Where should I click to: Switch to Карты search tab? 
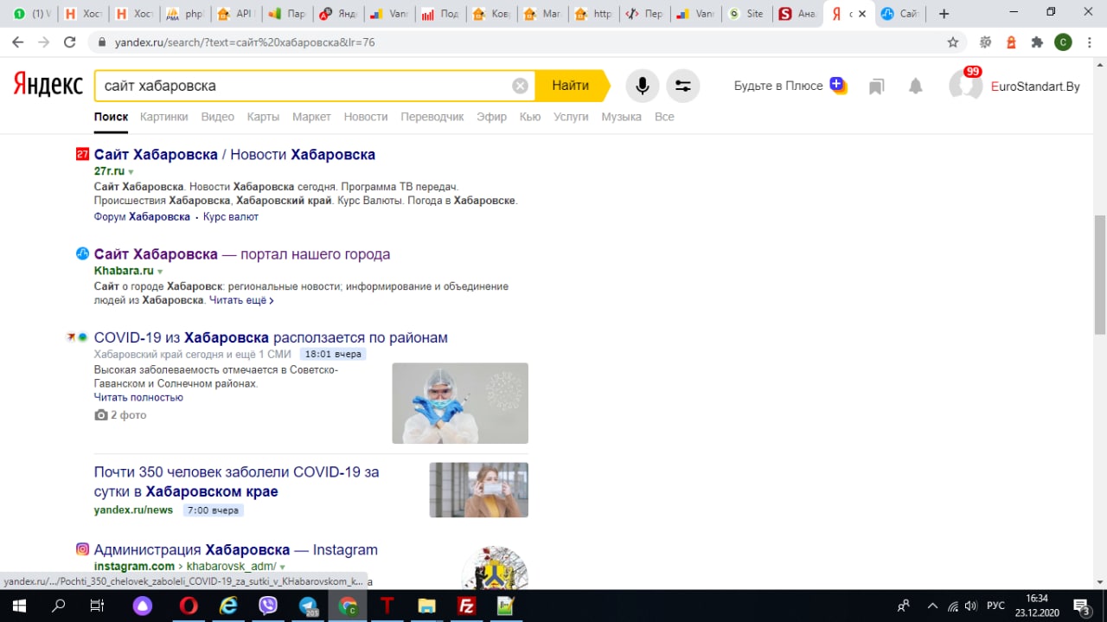point(263,116)
